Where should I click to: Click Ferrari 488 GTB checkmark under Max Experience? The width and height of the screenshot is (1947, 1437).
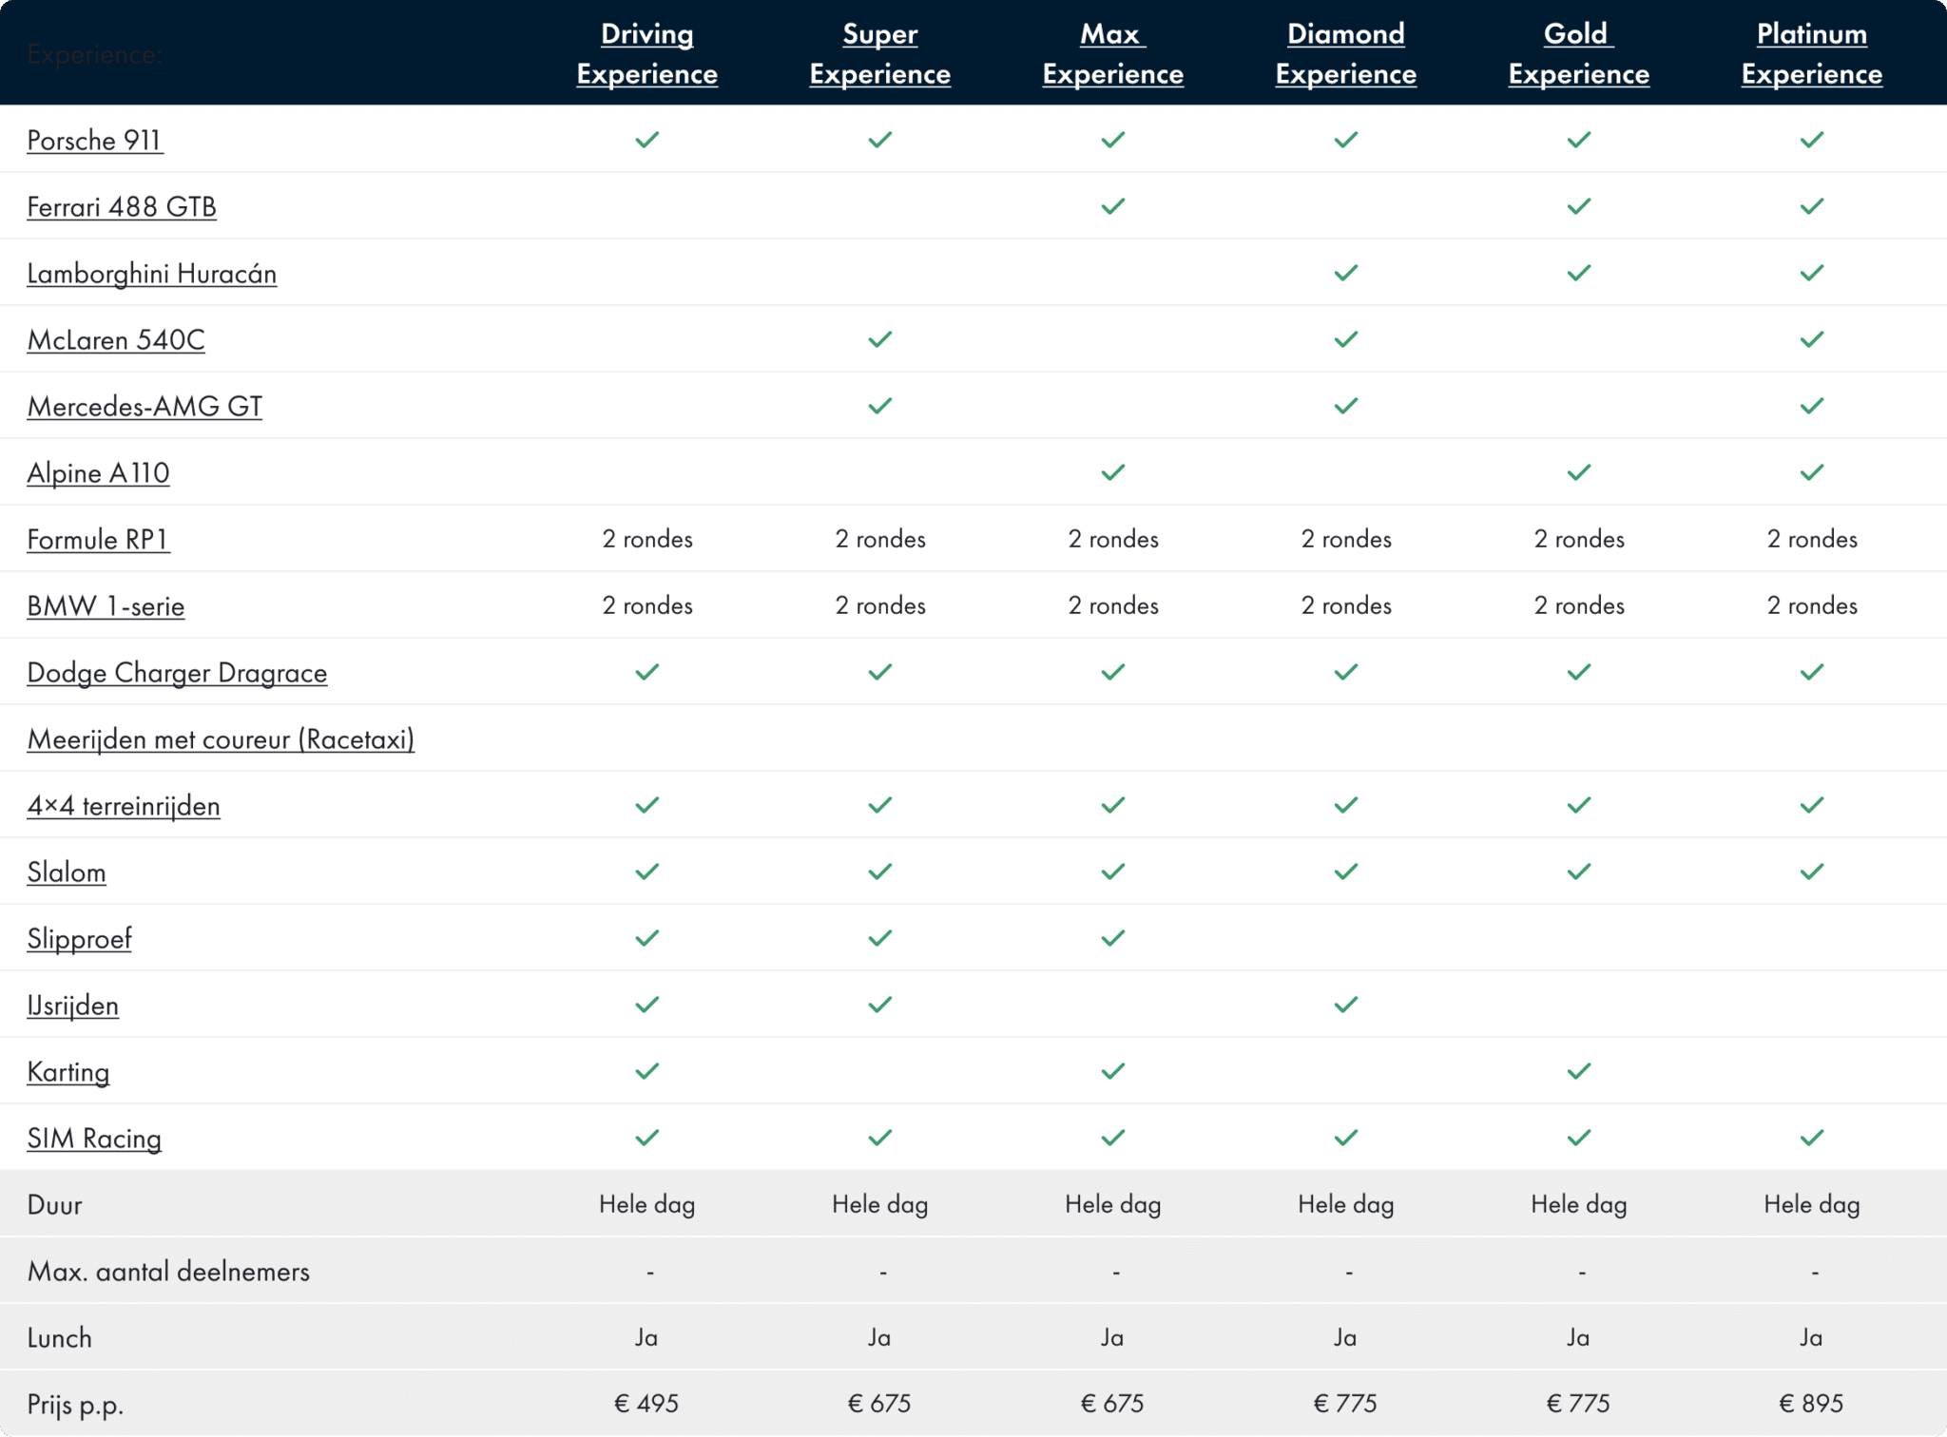[1113, 206]
